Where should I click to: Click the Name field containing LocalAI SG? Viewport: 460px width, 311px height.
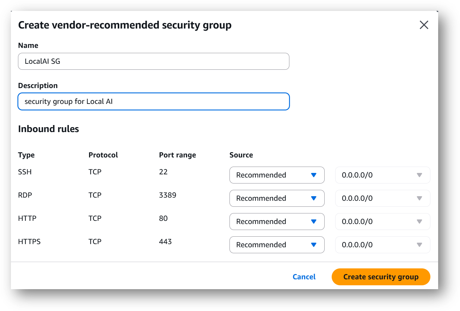(154, 61)
